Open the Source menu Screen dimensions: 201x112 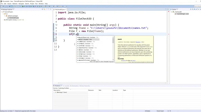9,4
